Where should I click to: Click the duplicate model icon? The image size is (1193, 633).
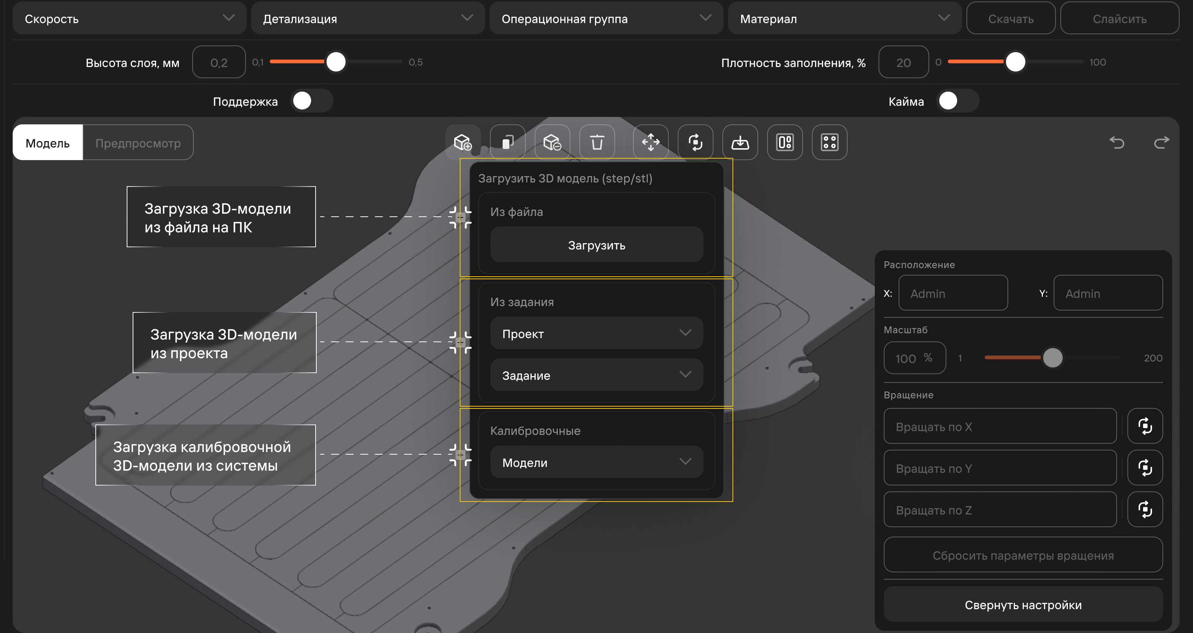click(x=507, y=142)
